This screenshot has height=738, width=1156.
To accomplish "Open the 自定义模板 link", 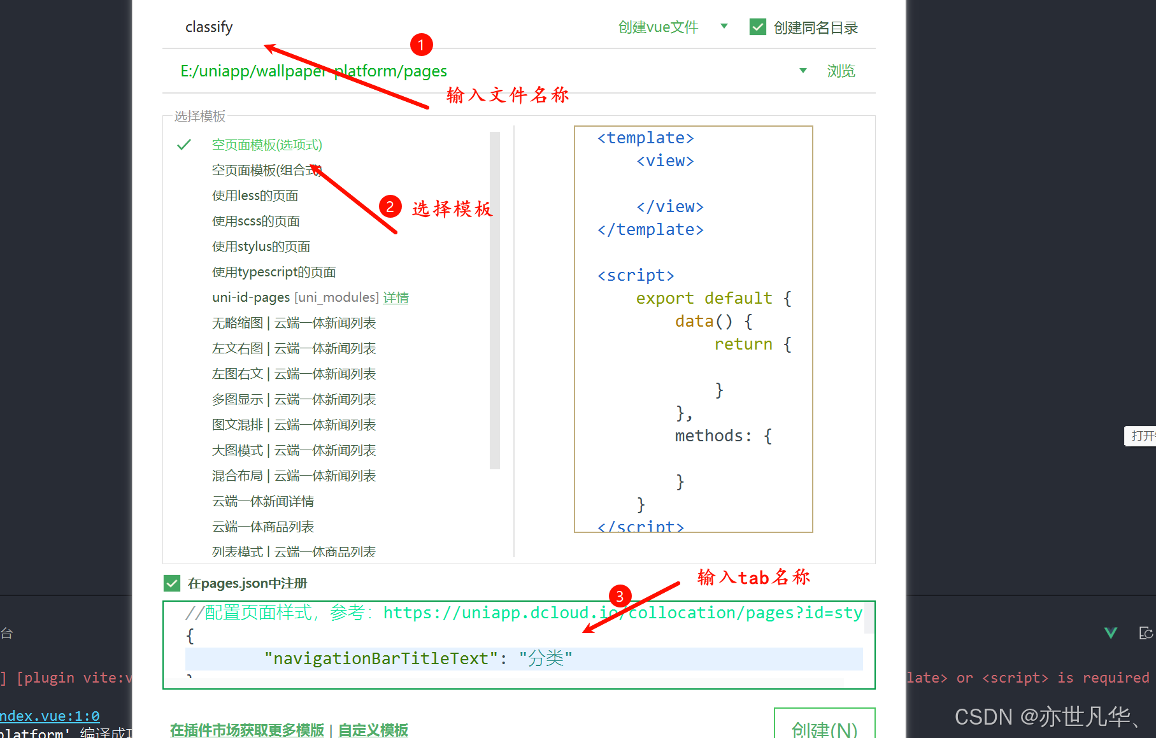I will 373,730.
